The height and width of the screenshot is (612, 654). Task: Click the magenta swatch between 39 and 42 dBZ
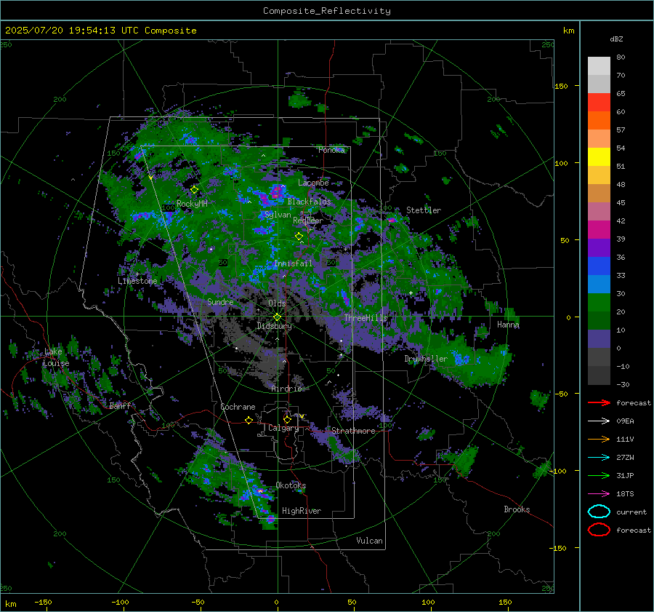[x=599, y=230]
